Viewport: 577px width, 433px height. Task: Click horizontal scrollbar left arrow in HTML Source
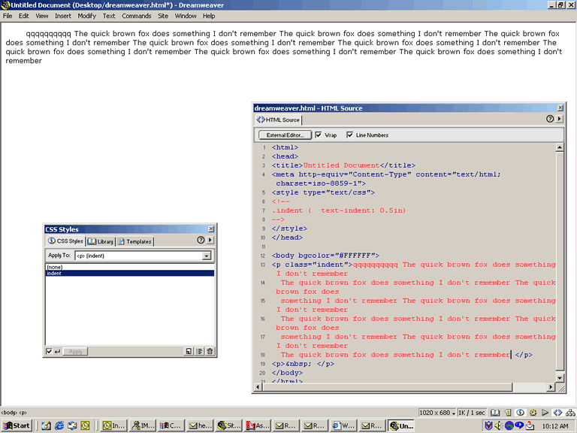click(258, 387)
